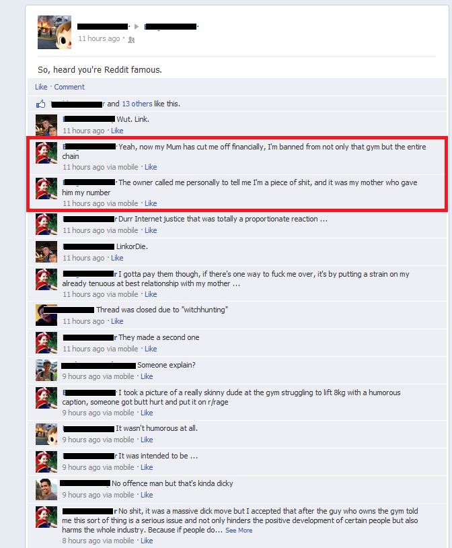Open avatar by the 'witchhunting' comment

tap(46, 315)
